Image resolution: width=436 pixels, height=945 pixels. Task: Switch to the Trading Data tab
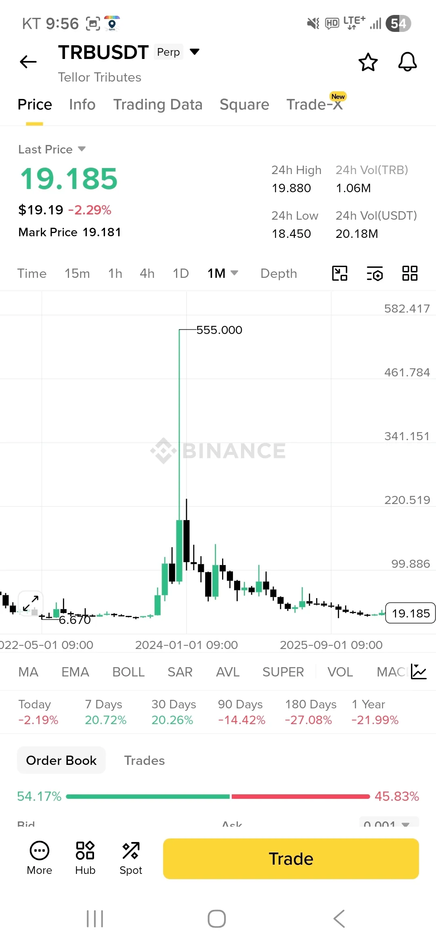coord(157,105)
